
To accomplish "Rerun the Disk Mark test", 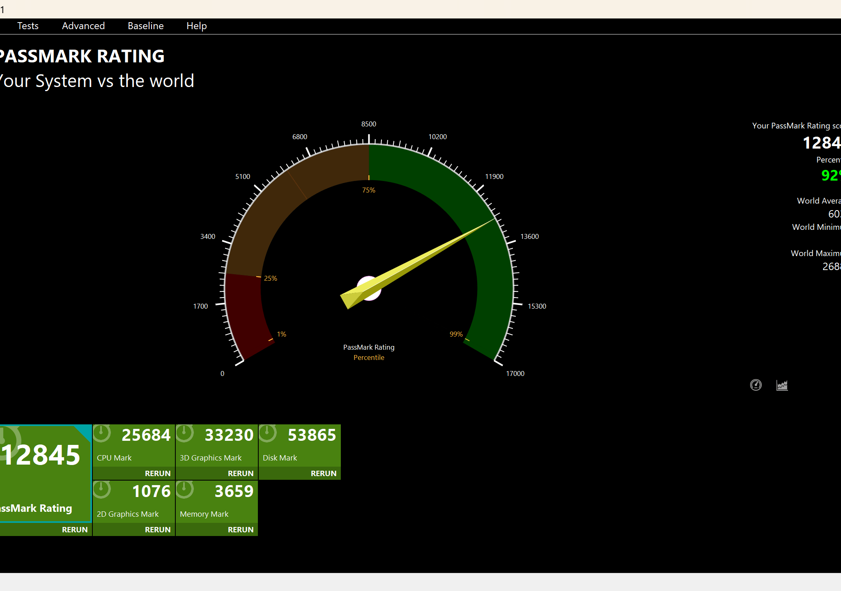I will pyautogui.click(x=324, y=473).
